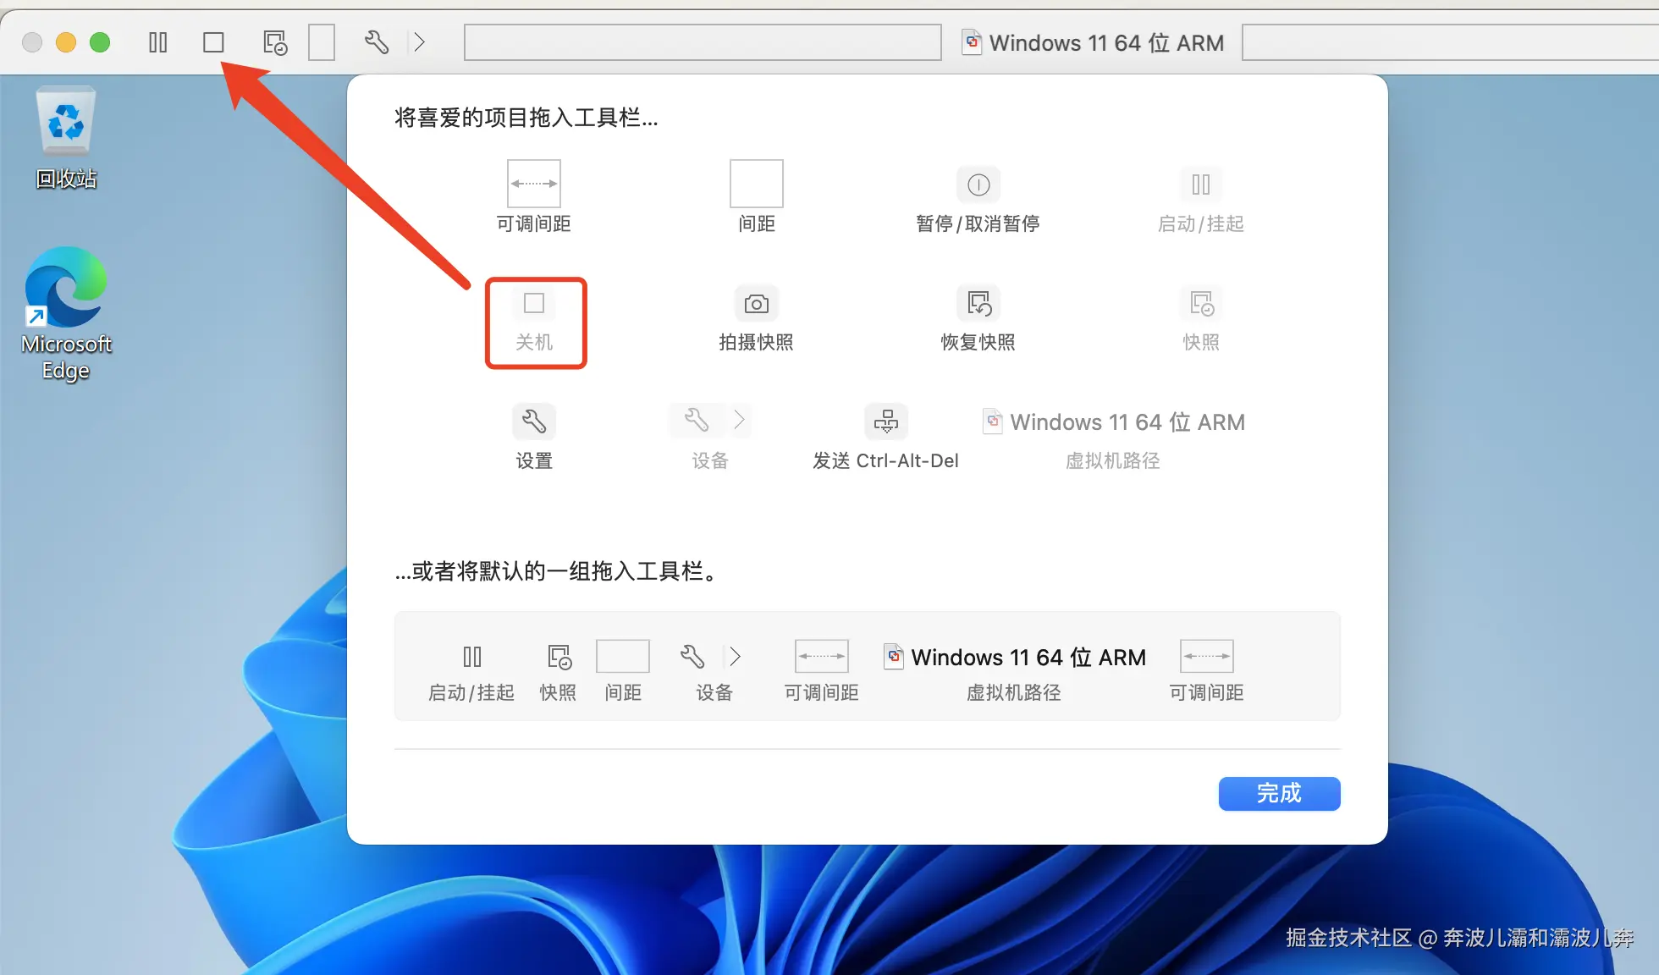Select the 间距 item in the top palette
Screen dimensions: 1659x975
(x=757, y=197)
